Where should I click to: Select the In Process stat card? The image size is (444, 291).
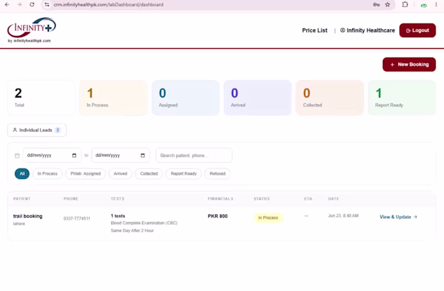tap(114, 98)
